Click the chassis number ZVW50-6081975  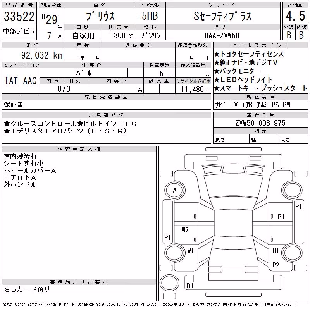pyautogui.click(x=260, y=123)
